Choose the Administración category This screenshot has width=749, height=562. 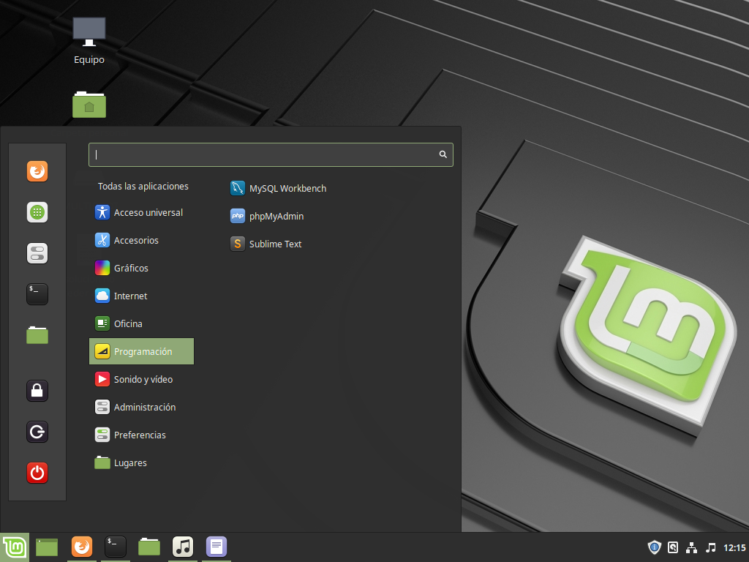[141, 407]
